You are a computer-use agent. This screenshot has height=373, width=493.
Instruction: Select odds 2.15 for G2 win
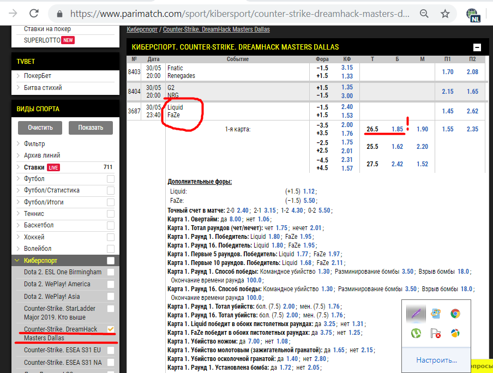tap(447, 92)
